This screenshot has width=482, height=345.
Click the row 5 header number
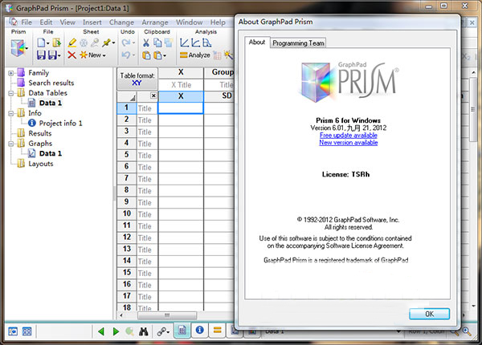[126, 155]
